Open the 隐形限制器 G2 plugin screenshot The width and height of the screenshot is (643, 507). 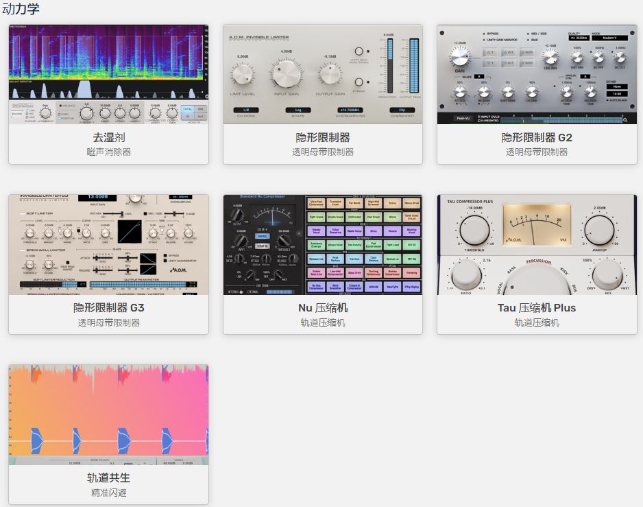[x=537, y=74]
